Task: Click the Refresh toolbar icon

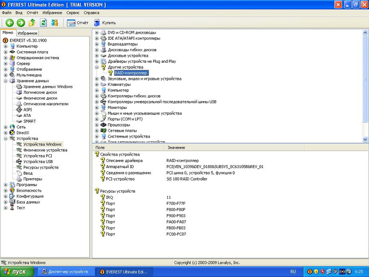Action: tap(44, 23)
